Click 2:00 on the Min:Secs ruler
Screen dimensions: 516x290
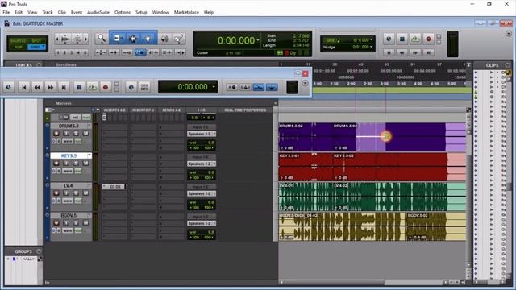[352, 84]
